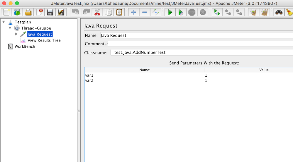Click the Remote Start All icon
293x162 pixels.
point(217,13)
